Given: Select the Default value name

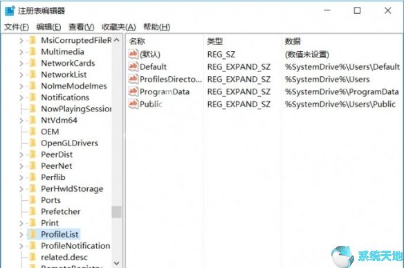Looking at the screenshot, I should [153, 66].
